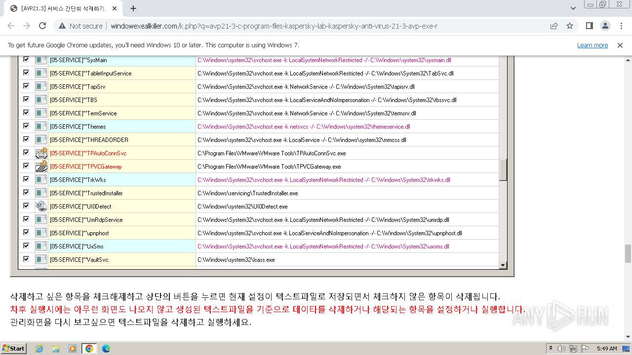Click the address bar URL field
This screenshot has height=355, width=632.
pyautogui.click(x=274, y=26)
